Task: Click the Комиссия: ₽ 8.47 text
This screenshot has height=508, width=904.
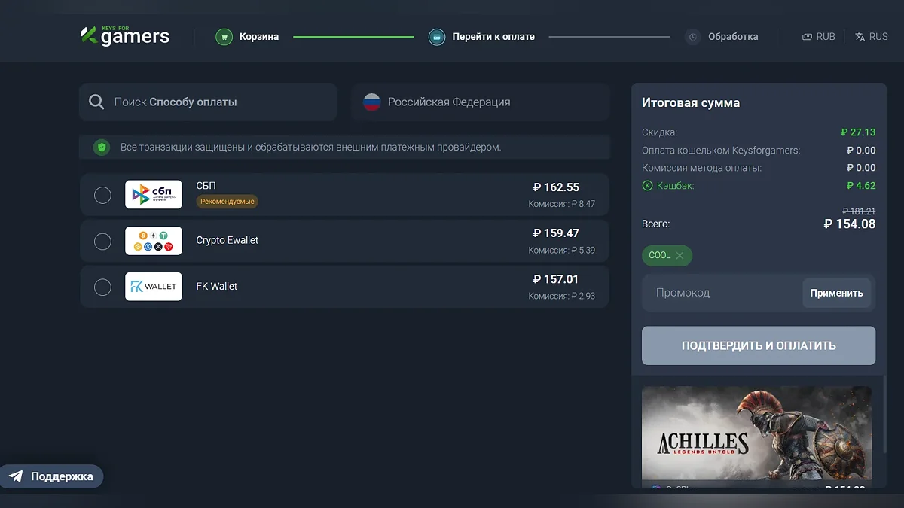Action: (562, 204)
